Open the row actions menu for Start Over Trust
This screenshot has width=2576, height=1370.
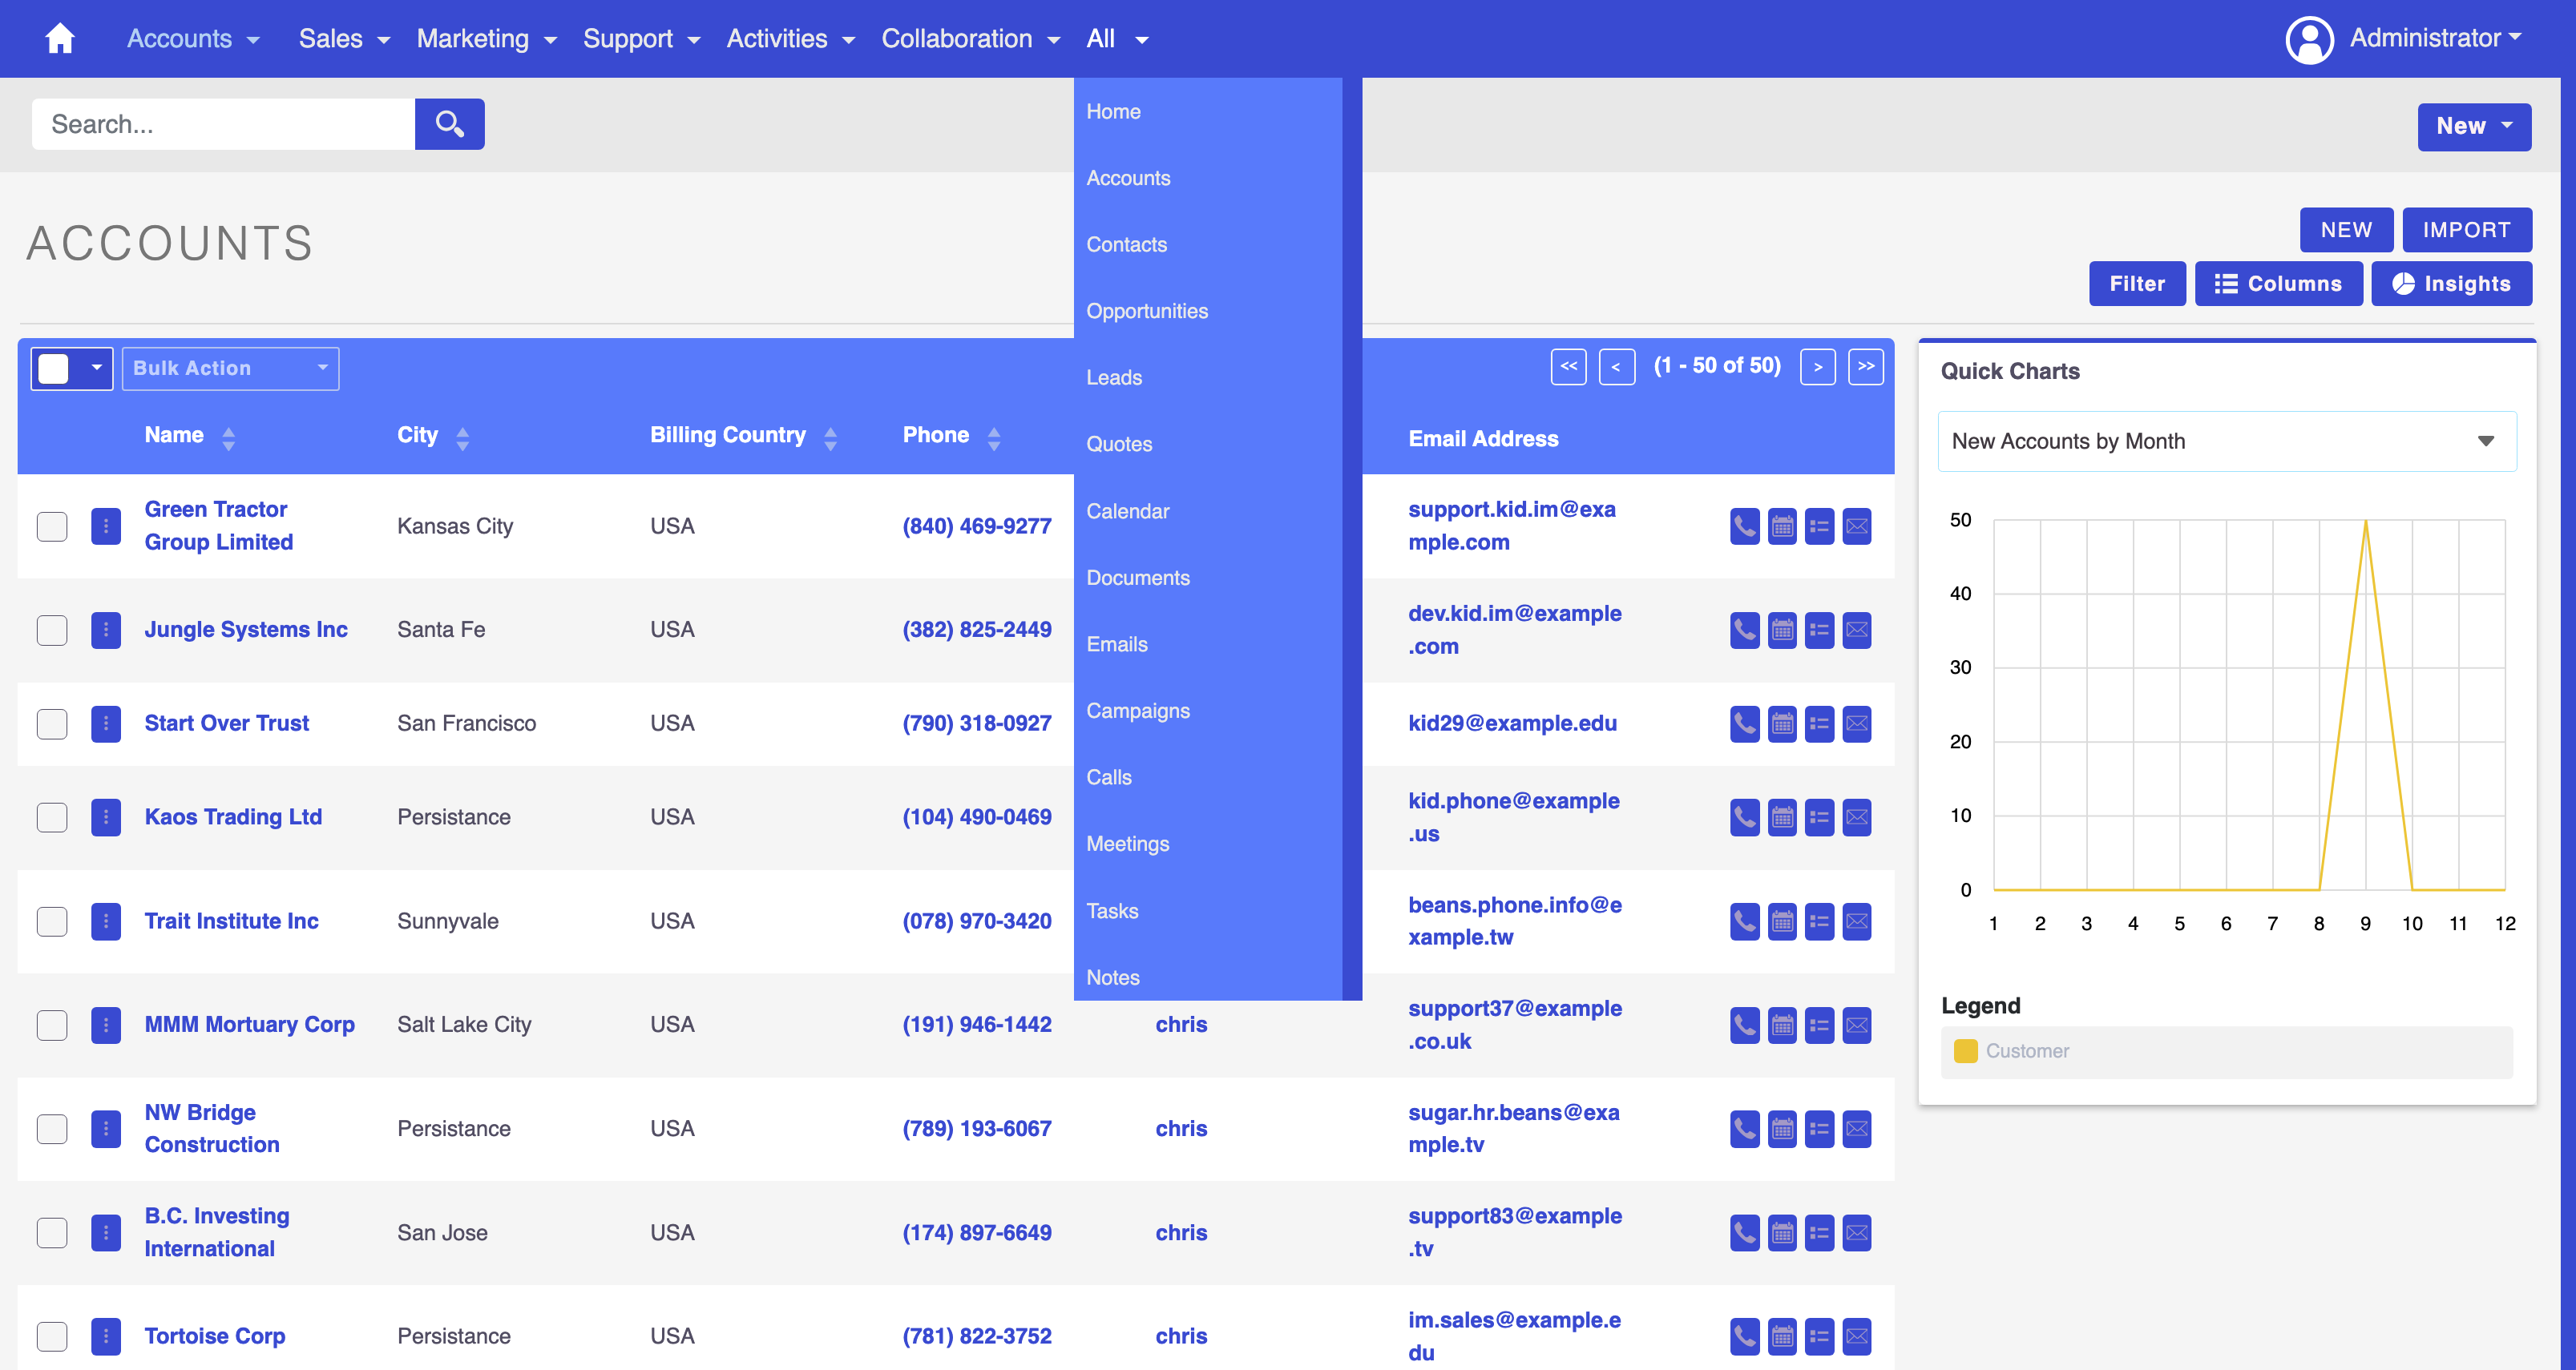coord(105,723)
